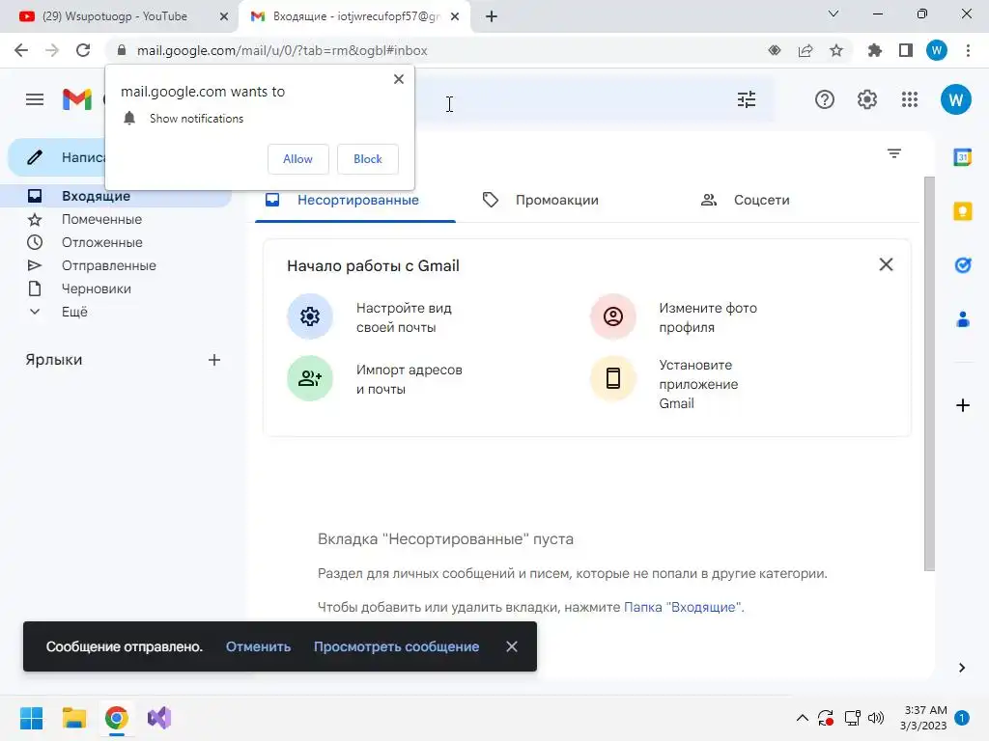Screen dimensions: 989x741
Task: Hide side panel chevron arrow
Action: [x=962, y=668]
